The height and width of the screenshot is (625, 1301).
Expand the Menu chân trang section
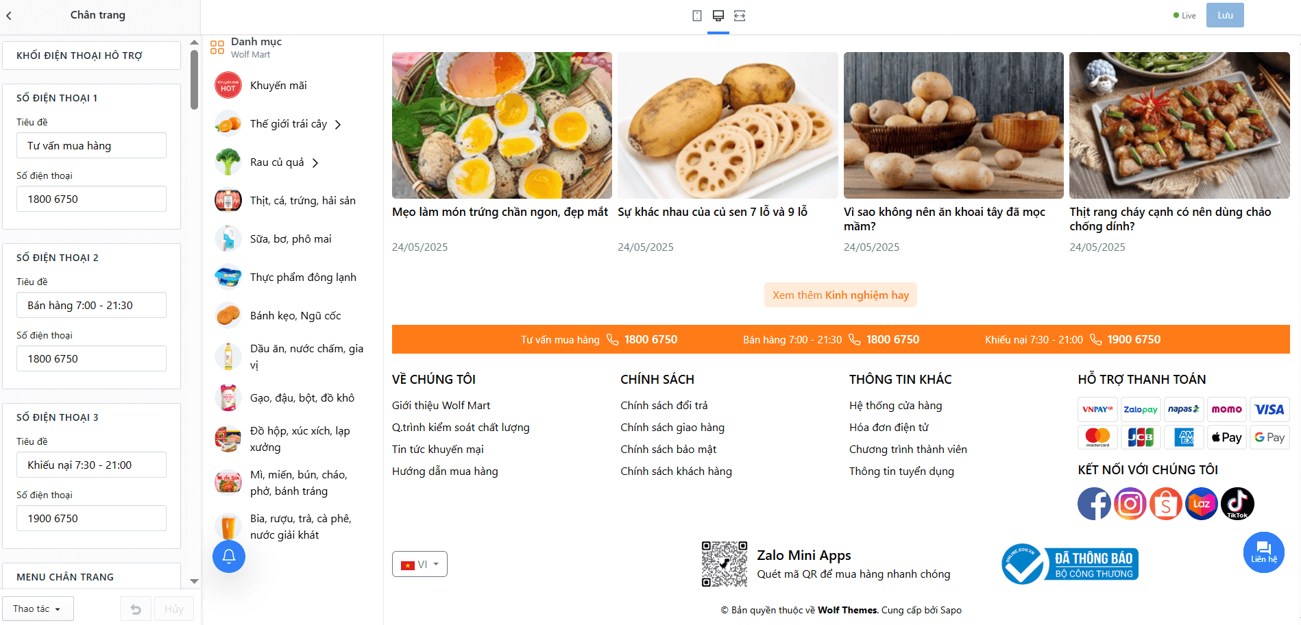[x=92, y=577]
